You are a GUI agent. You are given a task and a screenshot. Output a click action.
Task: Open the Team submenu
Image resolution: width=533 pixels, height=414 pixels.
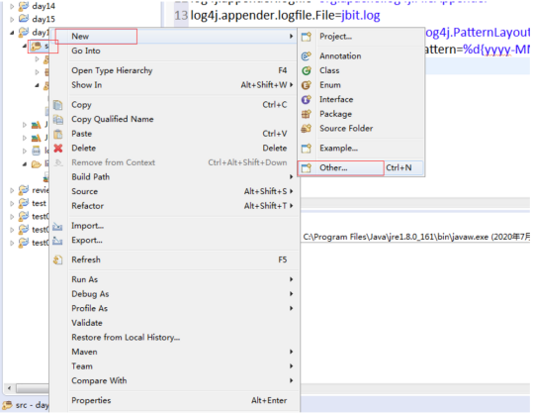[175, 366]
